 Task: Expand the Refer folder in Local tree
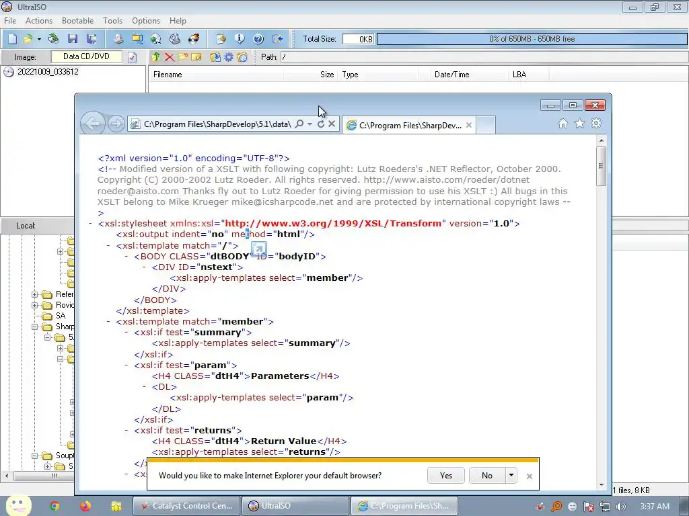click(x=34, y=294)
